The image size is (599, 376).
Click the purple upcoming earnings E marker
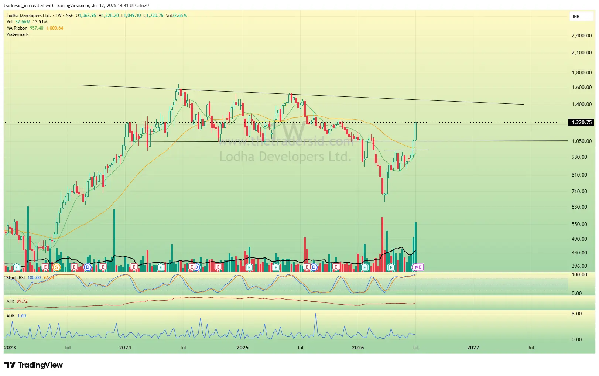[x=420, y=267]
